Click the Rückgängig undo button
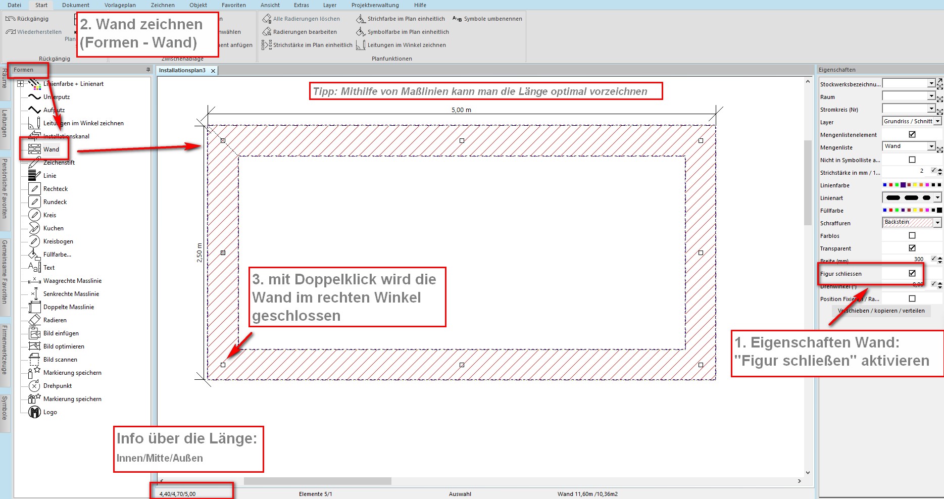 27,19
